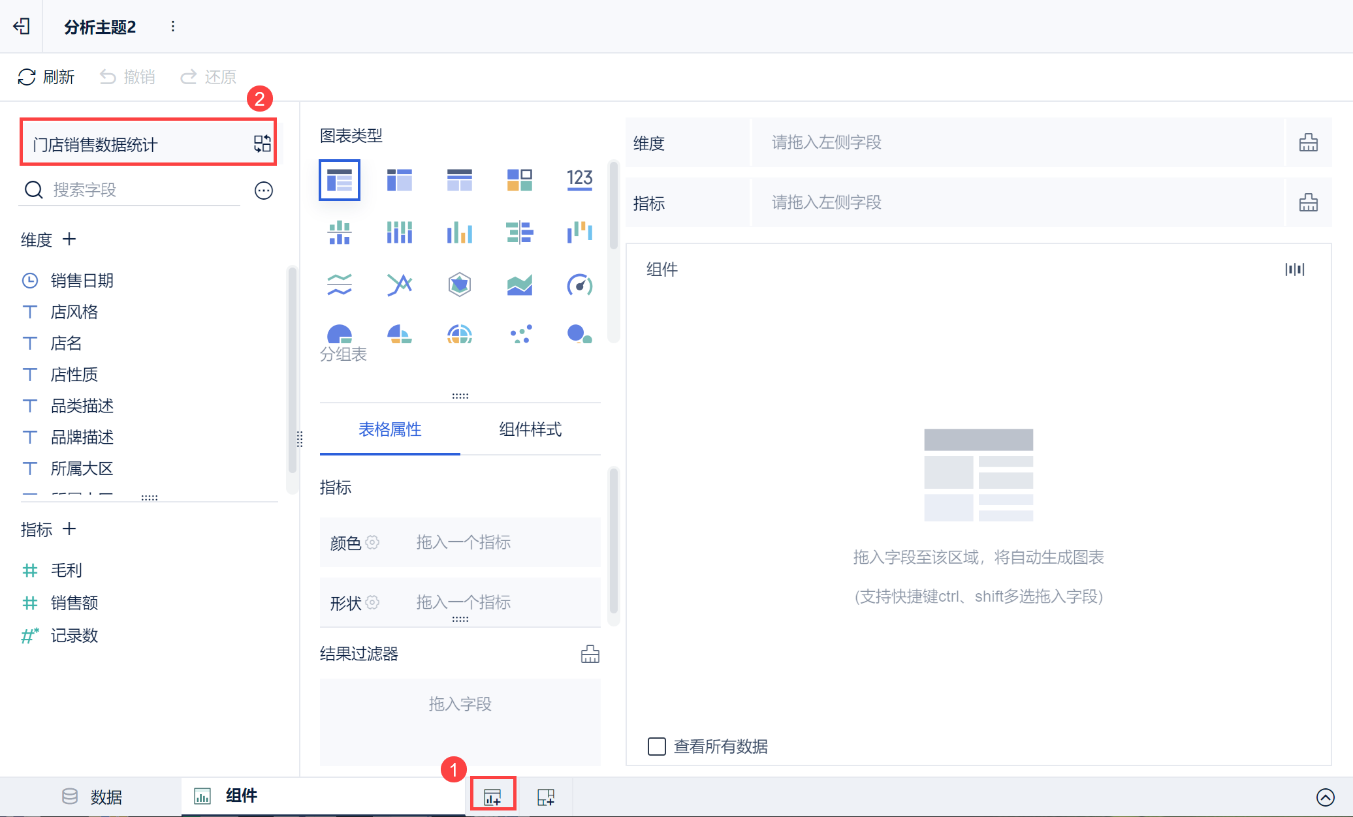Open shape settings gear next to 形状
Viewport: 1353px width, 817px height.
click(x=372, y=602)
